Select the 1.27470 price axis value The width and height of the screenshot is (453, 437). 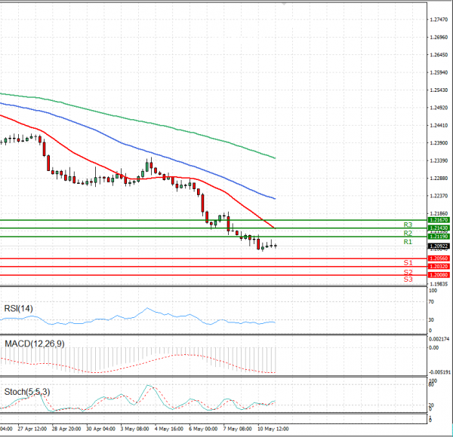click(439, 20)
